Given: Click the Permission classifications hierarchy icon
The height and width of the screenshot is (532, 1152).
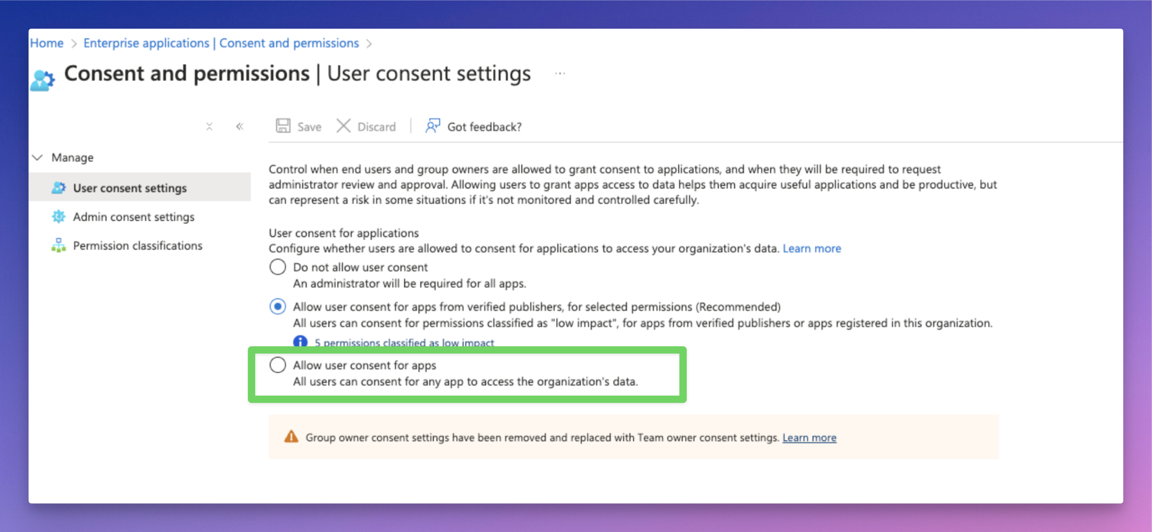Looking at the screenshot, I should coord(59,245).
